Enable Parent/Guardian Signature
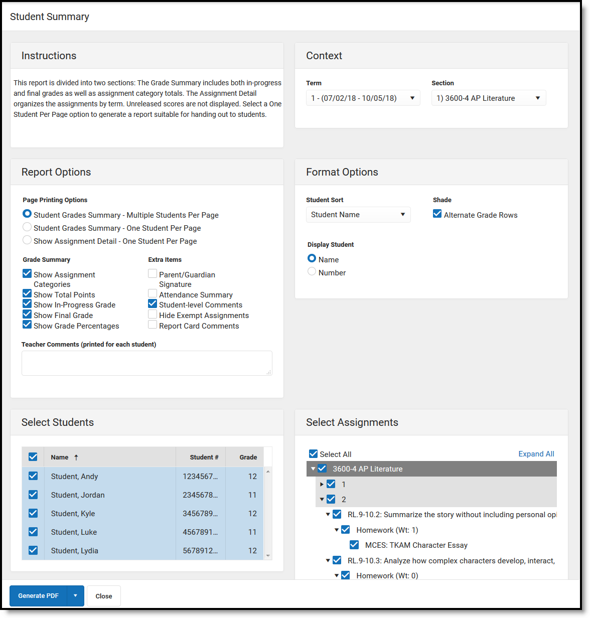This screenshot has height=618, width=590. pyautogui.click(x=153, y=273)
